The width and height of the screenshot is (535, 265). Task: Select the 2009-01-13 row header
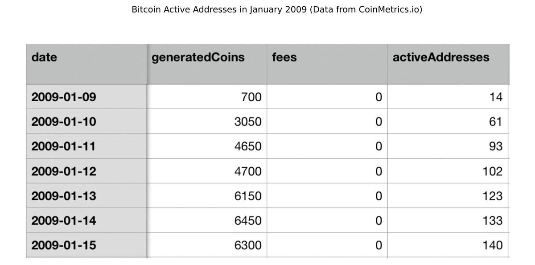64,196
